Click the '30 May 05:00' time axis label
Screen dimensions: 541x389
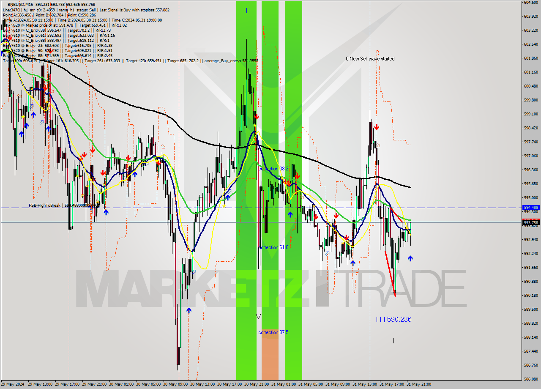point(148,384)
